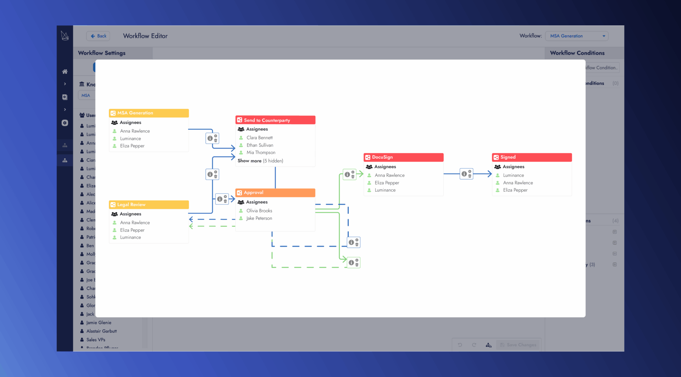
Task: Click the auto-layout workflow icon near Save Changes
Action: (489, 345)
